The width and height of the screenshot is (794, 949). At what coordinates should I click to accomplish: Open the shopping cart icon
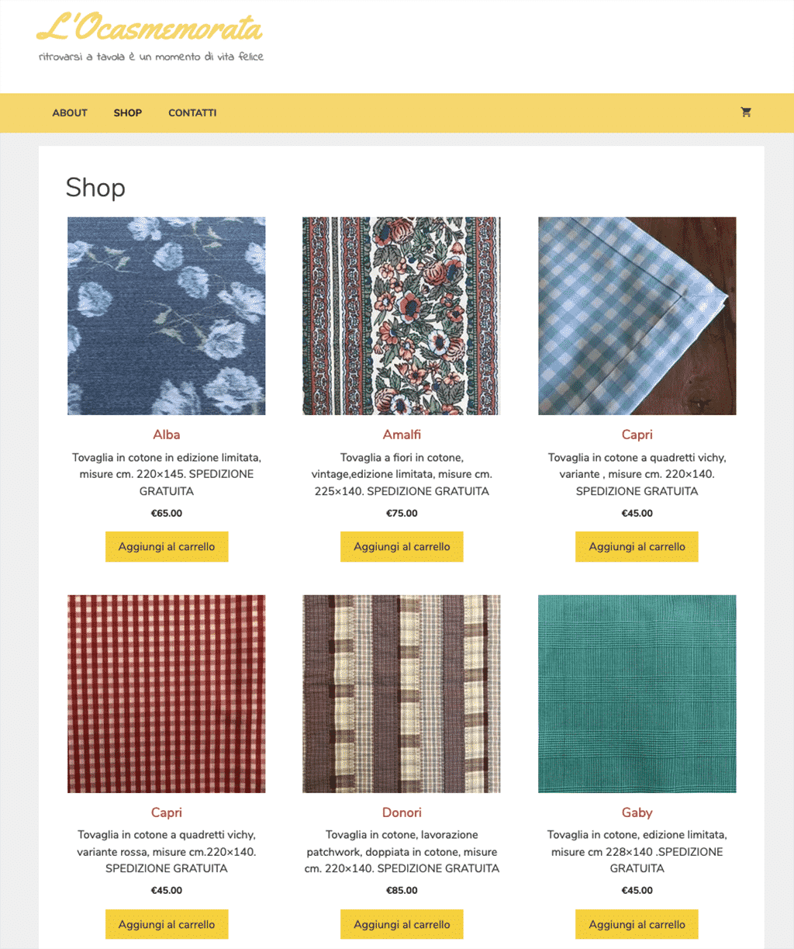click(x=746, y=113)
